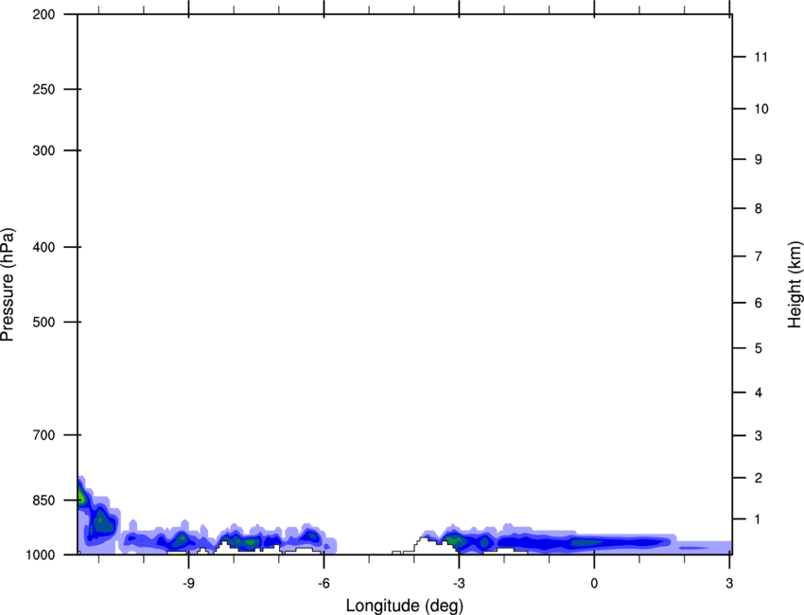
Task: Click the 700 pressure tick label
Action: click(44, 435)
